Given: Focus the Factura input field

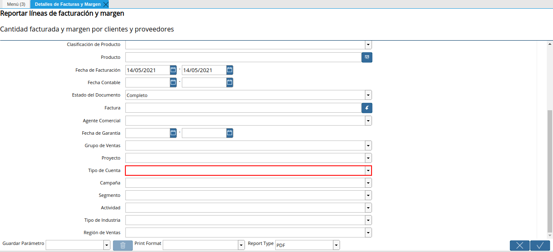Looking at the screenshot, I should point(243,108).
